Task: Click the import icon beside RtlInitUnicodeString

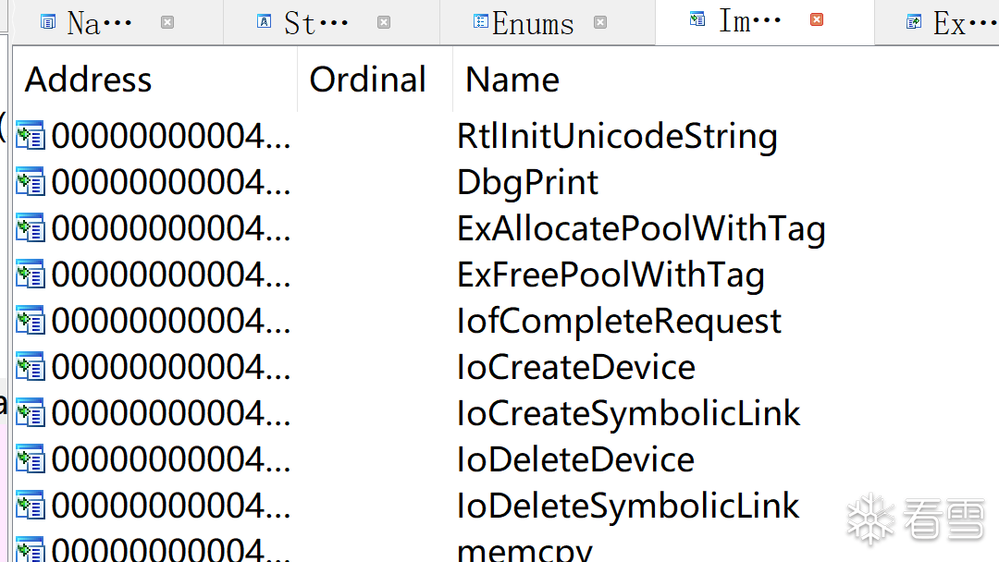Action: (x=31, y=136)
